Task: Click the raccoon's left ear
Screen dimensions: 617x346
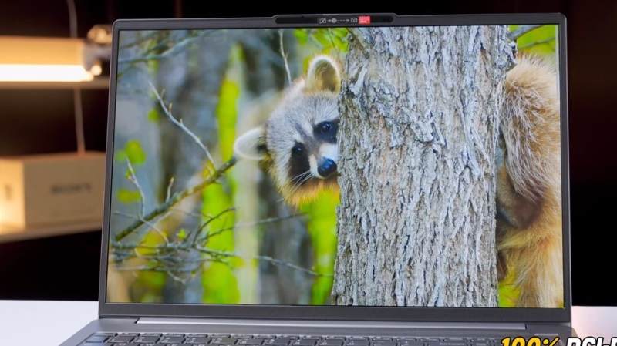Action: pos(249,143)
